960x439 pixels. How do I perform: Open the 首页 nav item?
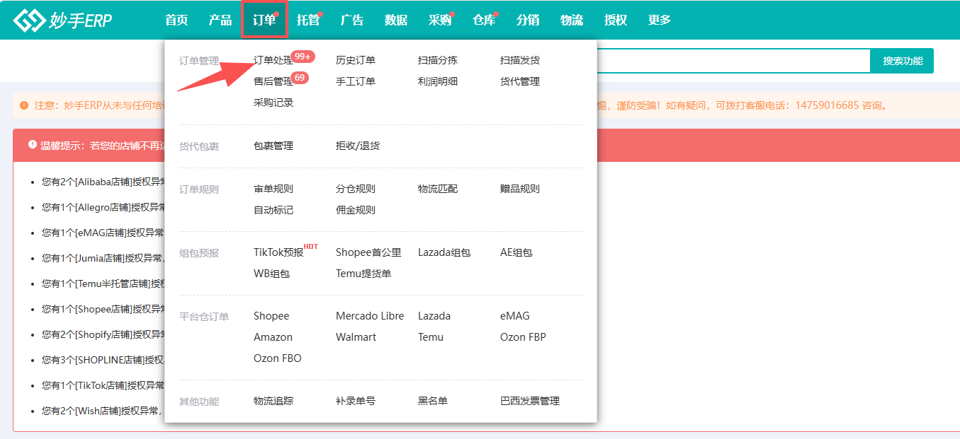tap(176, 20)
